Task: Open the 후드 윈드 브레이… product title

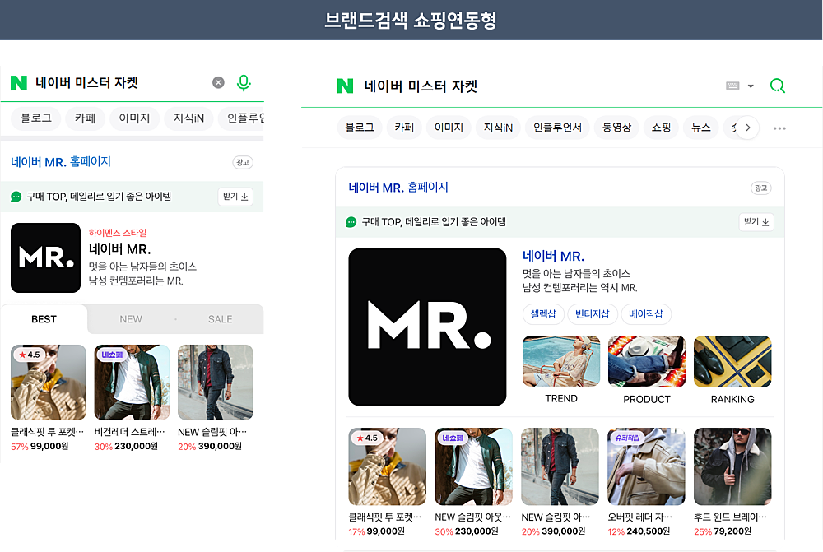Action: tap(730, 517)
